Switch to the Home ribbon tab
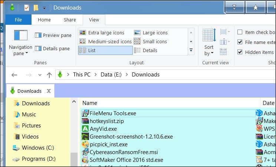This screenshot has height=167, width=276. (44, 20)
